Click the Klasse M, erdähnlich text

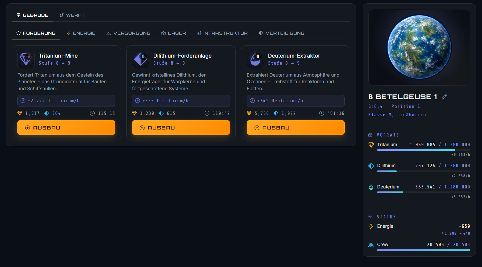tap(397, 115)
